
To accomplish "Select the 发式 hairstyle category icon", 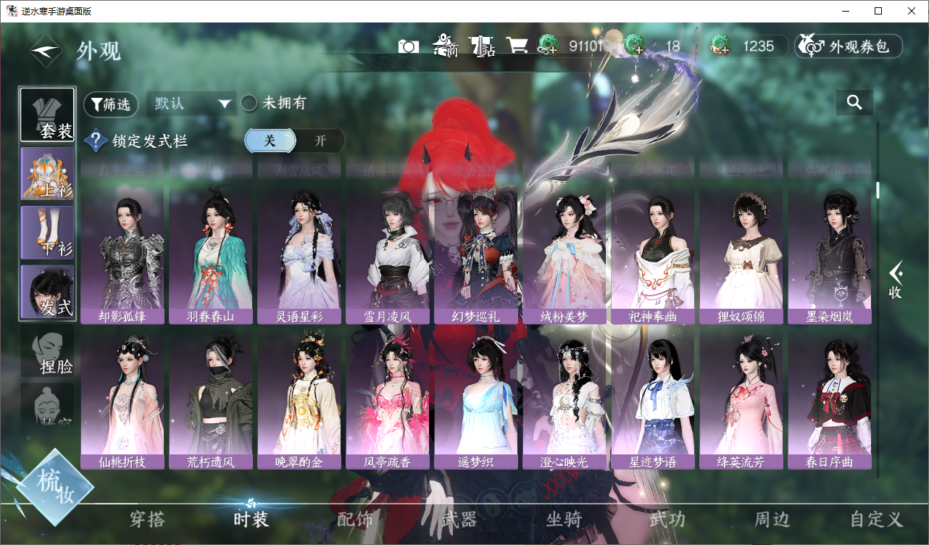I will click(x=47, y=291).
